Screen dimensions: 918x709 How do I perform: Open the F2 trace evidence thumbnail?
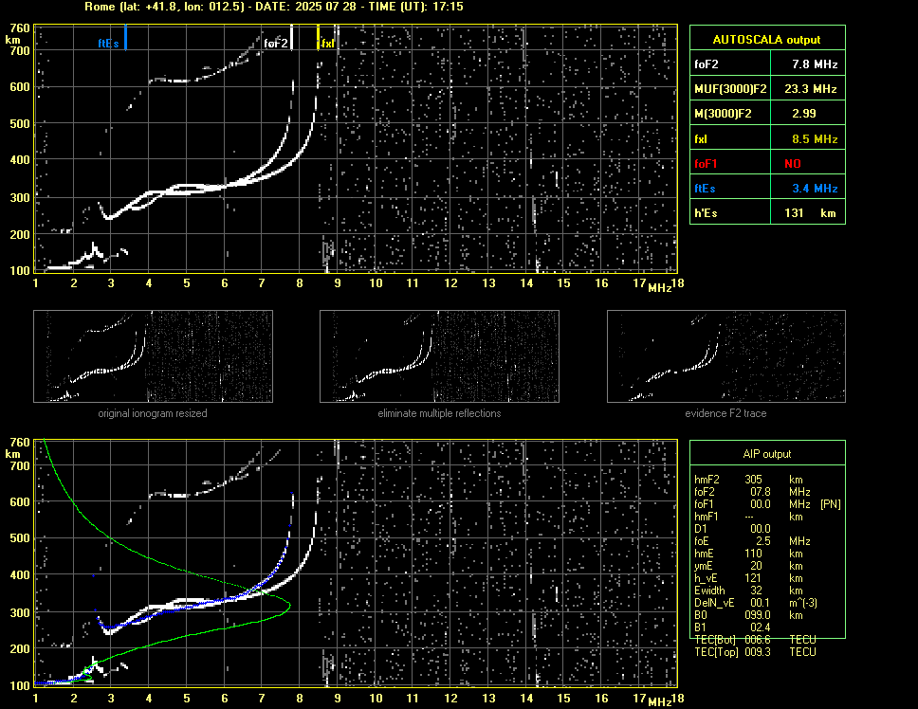click(726, 356)
